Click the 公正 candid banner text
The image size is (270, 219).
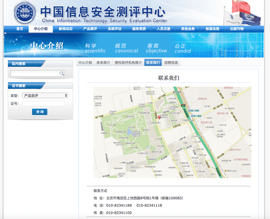(x=183, y=48)
